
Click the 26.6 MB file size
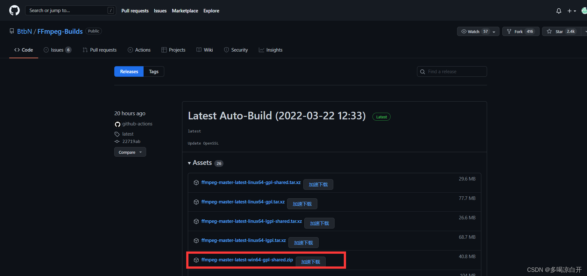[x=467, y=218]
